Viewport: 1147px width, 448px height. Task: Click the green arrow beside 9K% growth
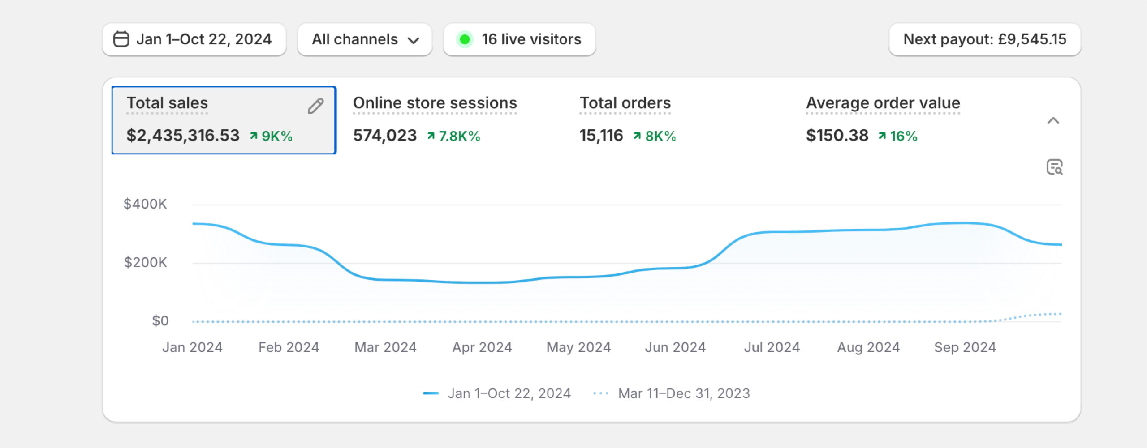click(x=254, y=136)
